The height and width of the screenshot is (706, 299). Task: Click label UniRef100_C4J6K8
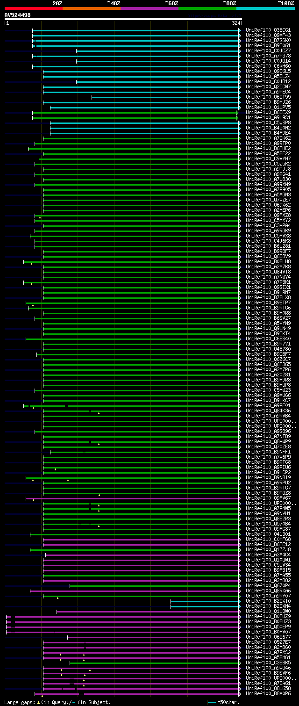click(x=268, y=241)
